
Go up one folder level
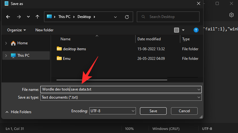pos(37,17)
